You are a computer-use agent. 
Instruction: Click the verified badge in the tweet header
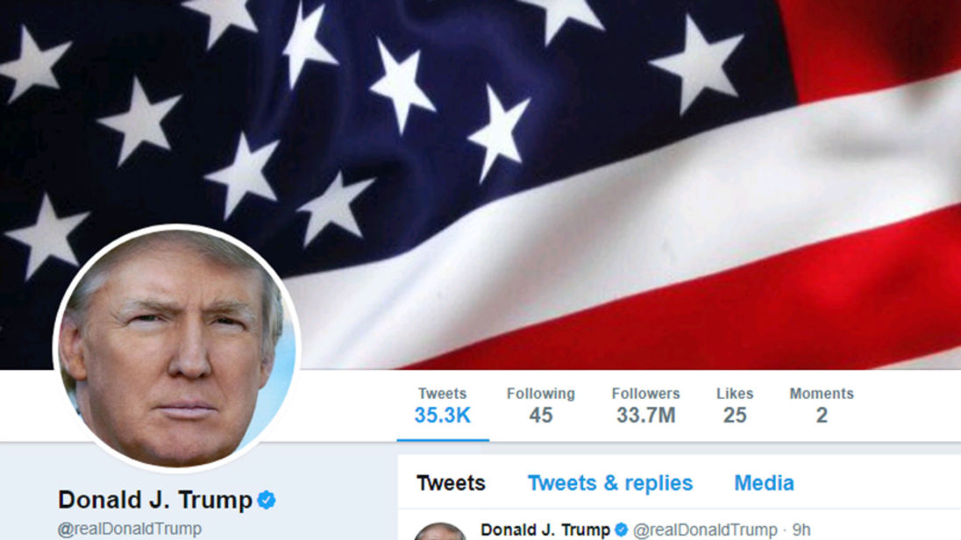[x=621, y=529]
